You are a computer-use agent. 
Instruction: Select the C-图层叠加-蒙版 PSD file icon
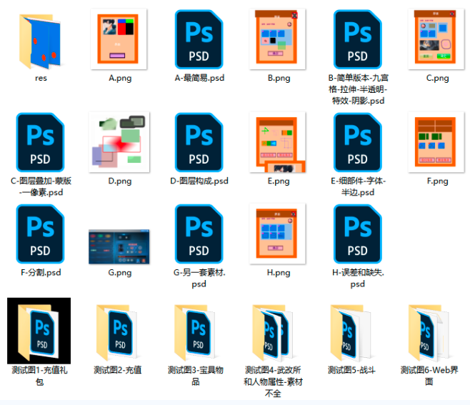(x=40, y=142)
